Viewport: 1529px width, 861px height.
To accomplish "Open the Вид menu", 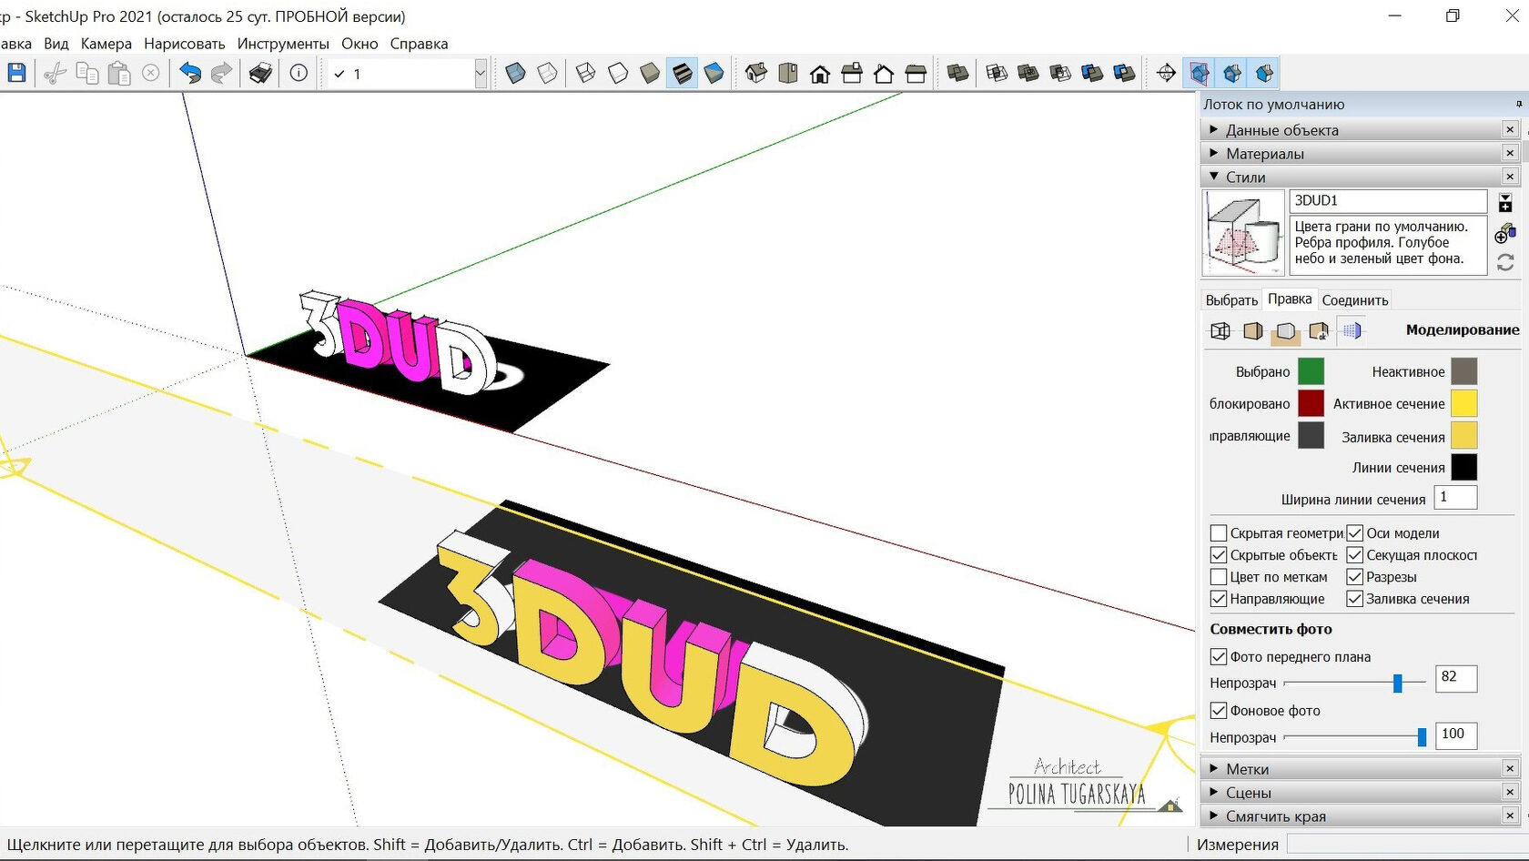I will tap(56, 44).
